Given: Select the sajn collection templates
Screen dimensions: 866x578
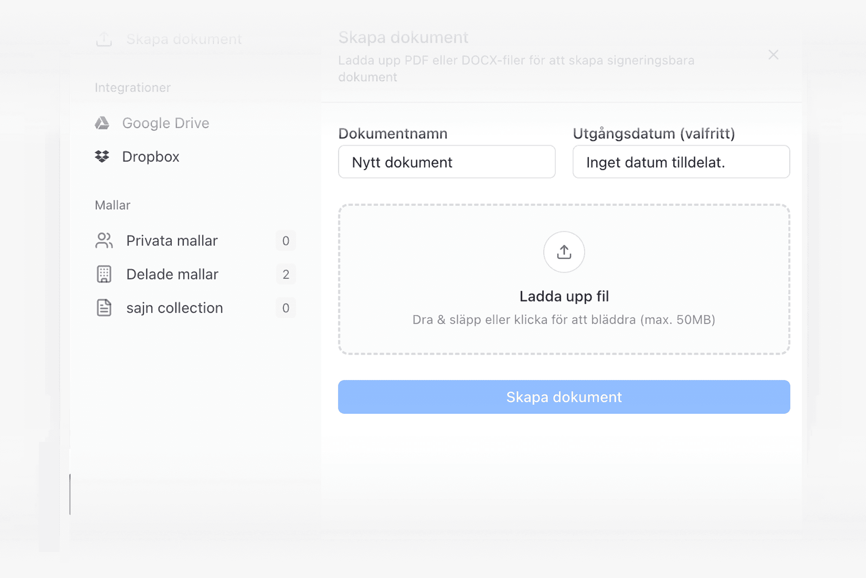Looking at the screenshot, I should (x=174, y=308).
